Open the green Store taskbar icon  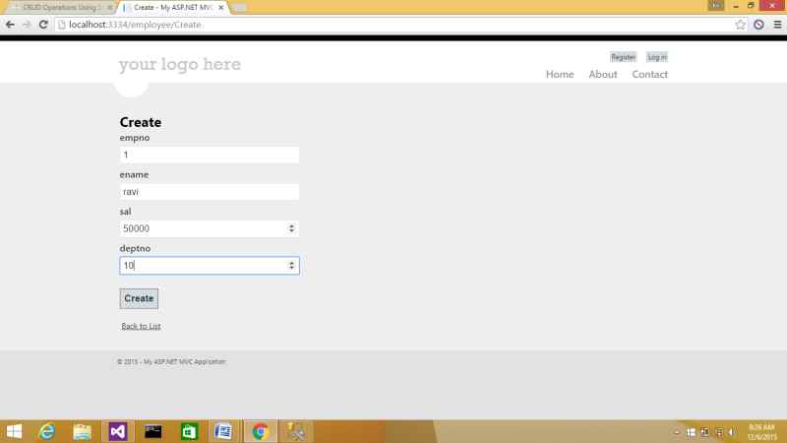pyautogui.click(x=189, y=432)
